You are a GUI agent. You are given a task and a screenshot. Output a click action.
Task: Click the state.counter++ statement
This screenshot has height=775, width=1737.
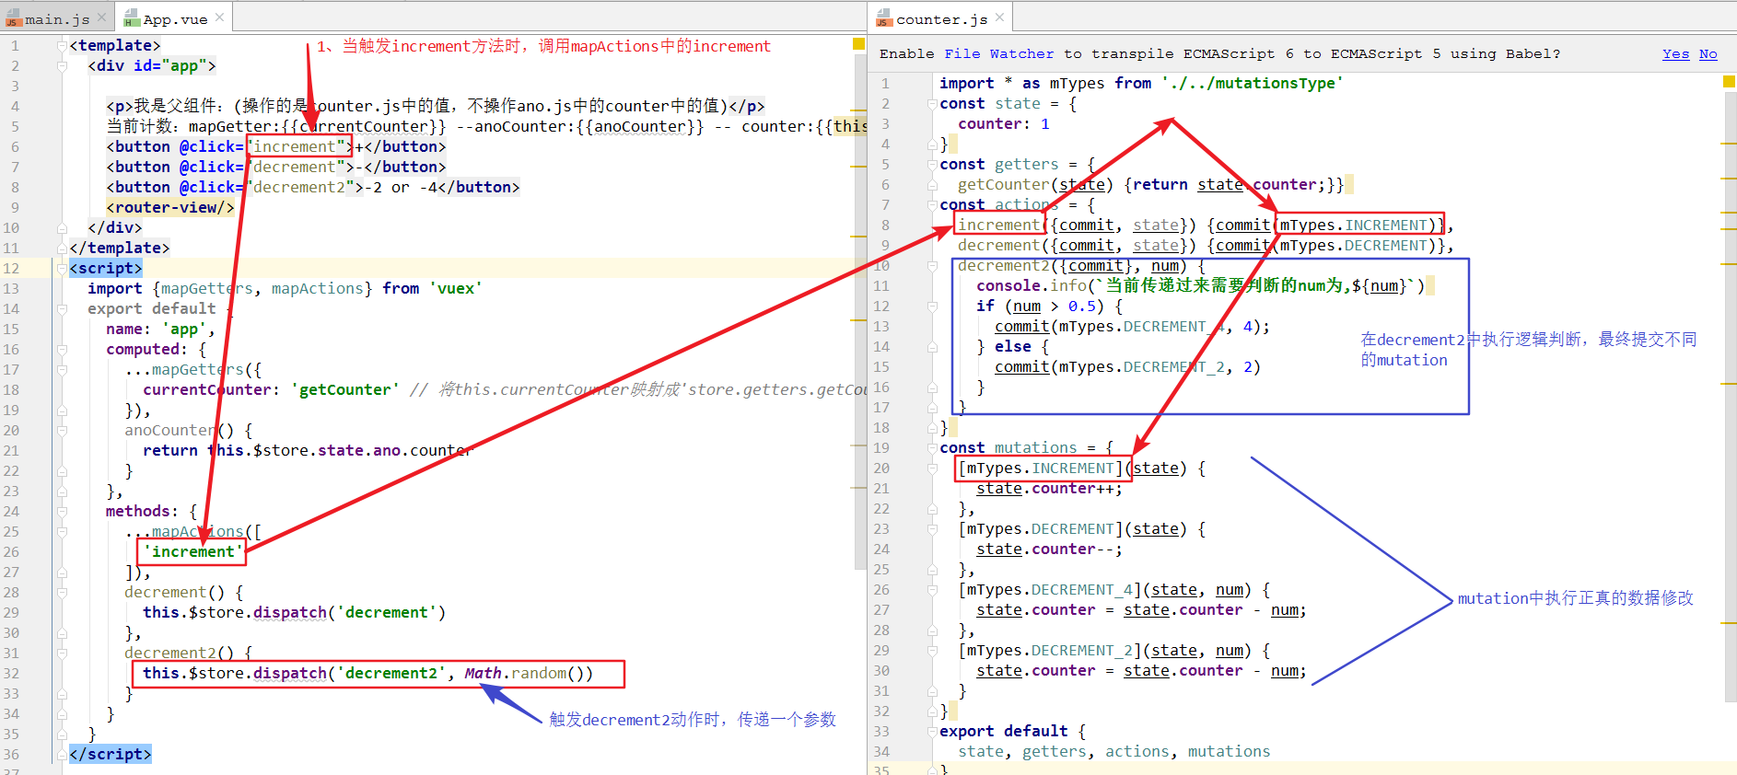(1050, 488)
